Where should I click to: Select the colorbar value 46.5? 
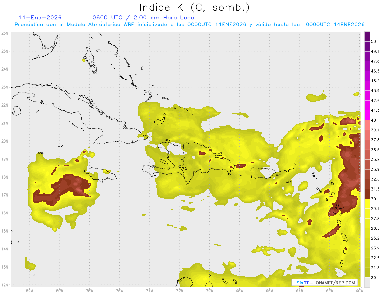(375, 71)
